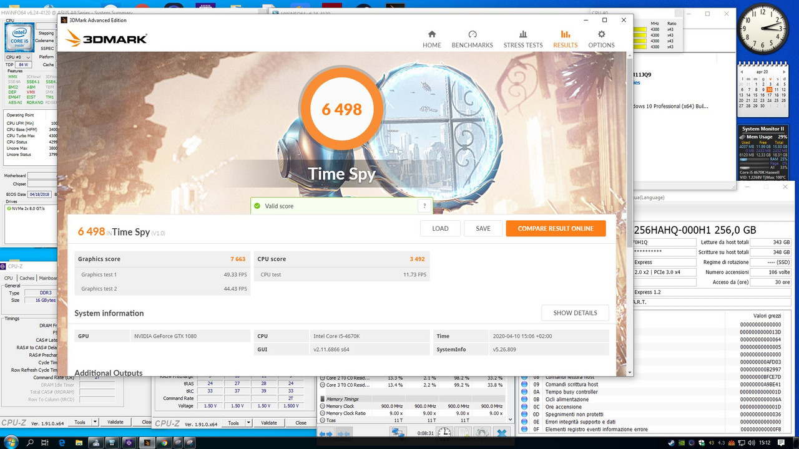
Task: Click the Steam tray icon
Action: point(672,443)
